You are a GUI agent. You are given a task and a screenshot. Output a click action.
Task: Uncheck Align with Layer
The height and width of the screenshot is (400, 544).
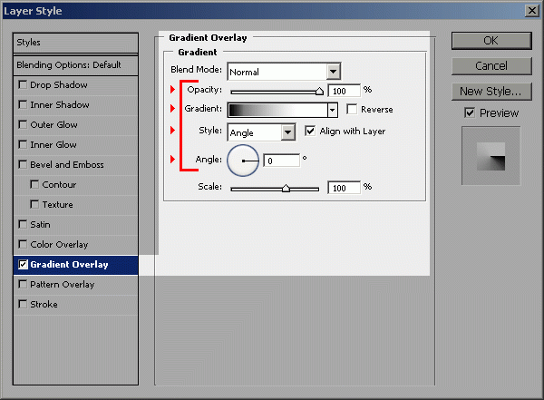point(311,132)
